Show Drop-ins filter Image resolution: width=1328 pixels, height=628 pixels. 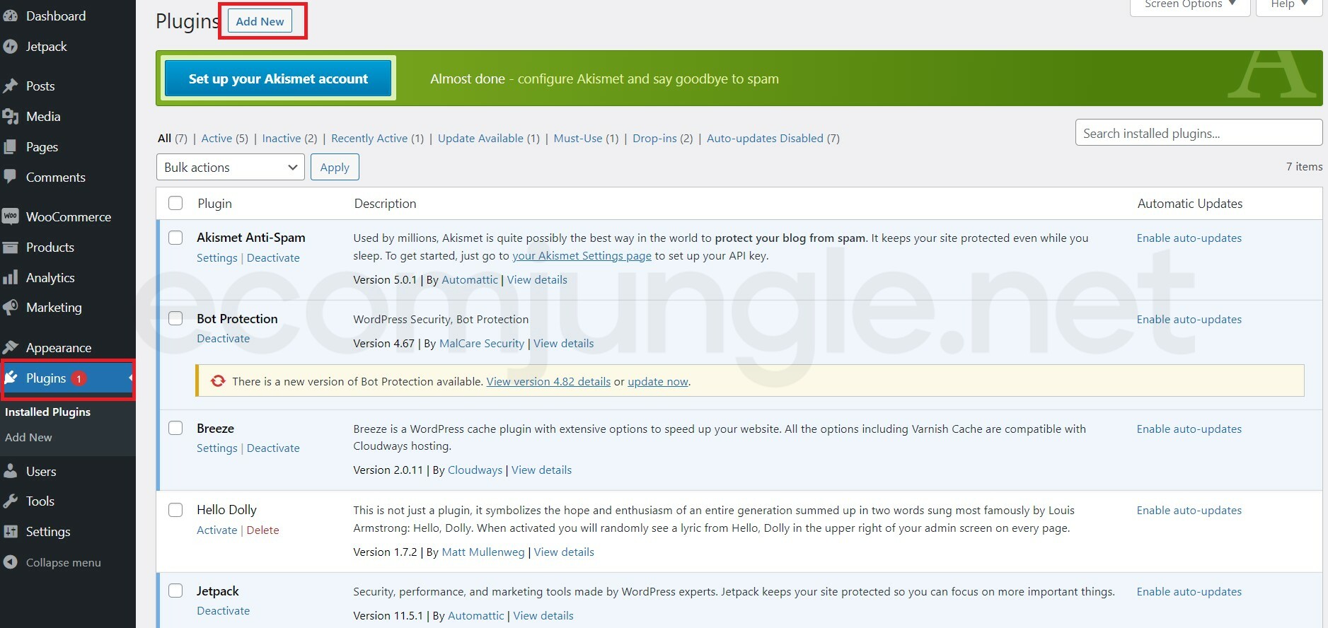point(654,139)
